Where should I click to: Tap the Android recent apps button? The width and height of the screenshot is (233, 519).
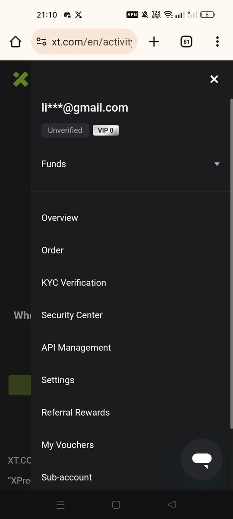pos(60,505)
